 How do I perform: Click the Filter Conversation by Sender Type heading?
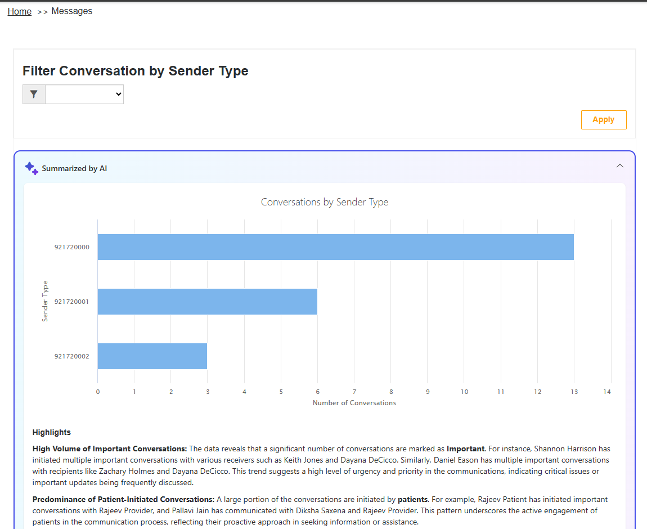(135, 71)
